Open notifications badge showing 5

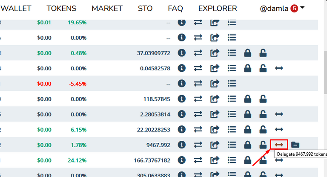click(294, 9)
